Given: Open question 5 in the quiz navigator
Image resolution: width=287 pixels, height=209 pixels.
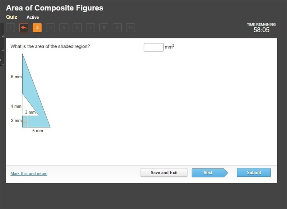Looking at the screenshot, I should [64, 28].
